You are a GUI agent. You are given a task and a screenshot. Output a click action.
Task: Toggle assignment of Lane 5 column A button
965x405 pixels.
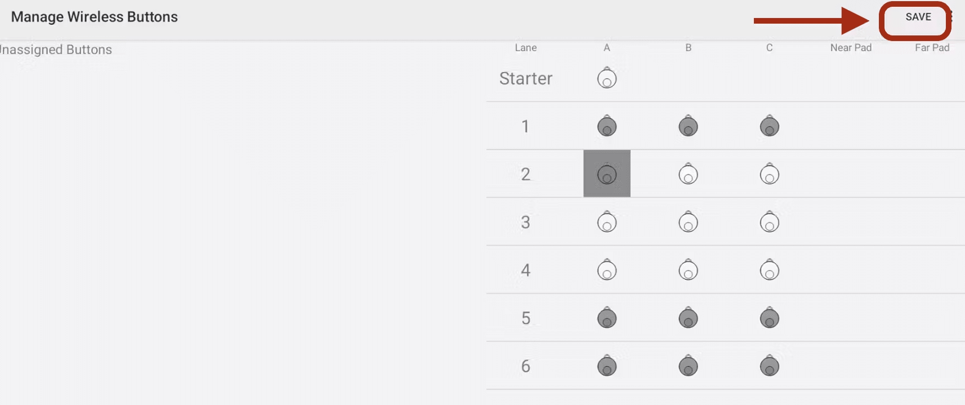click(x=606, y=318)
